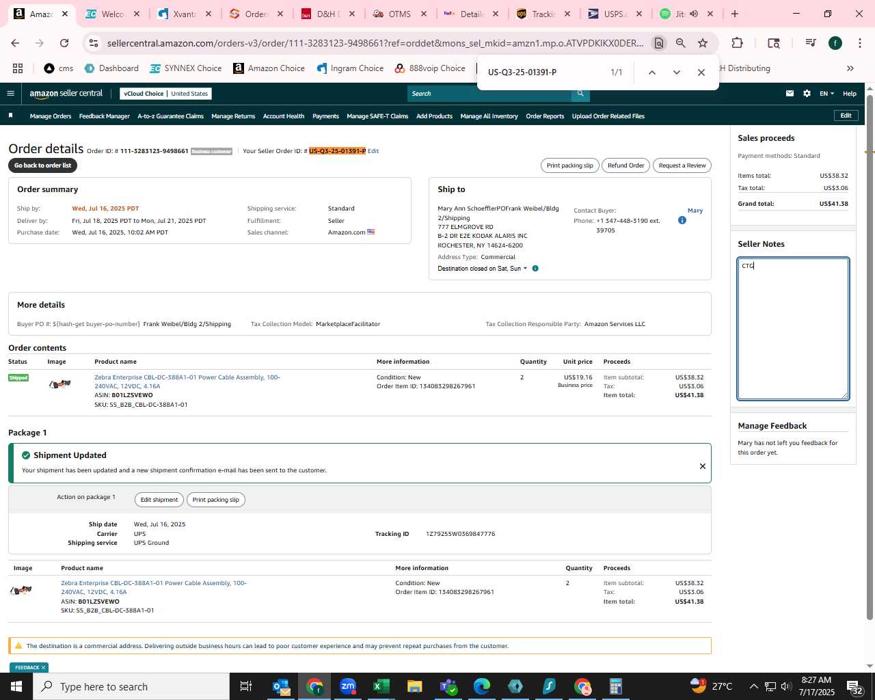This screenshot has width=875, height=700.
Task: Click inside the Seller Notes text area
Action: 793,329
